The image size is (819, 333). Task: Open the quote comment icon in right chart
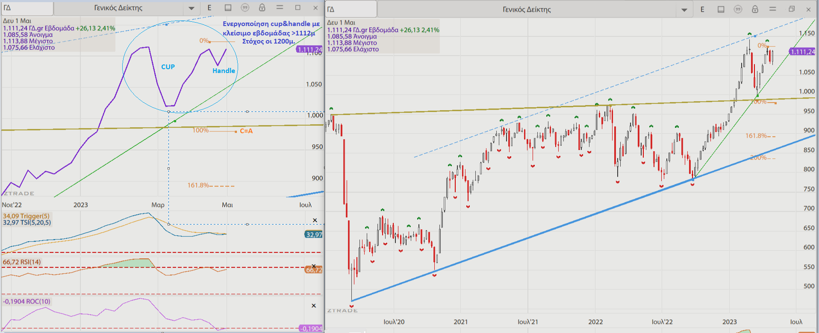[738, 9]
